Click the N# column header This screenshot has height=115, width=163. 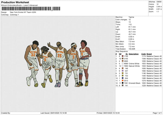point(120,54)
